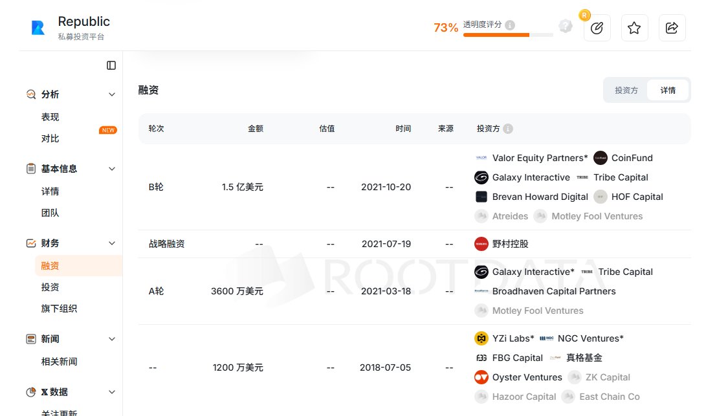706x416 pixels.
Task: Favorite Republic with the star icon
Action: pos(634,28)
